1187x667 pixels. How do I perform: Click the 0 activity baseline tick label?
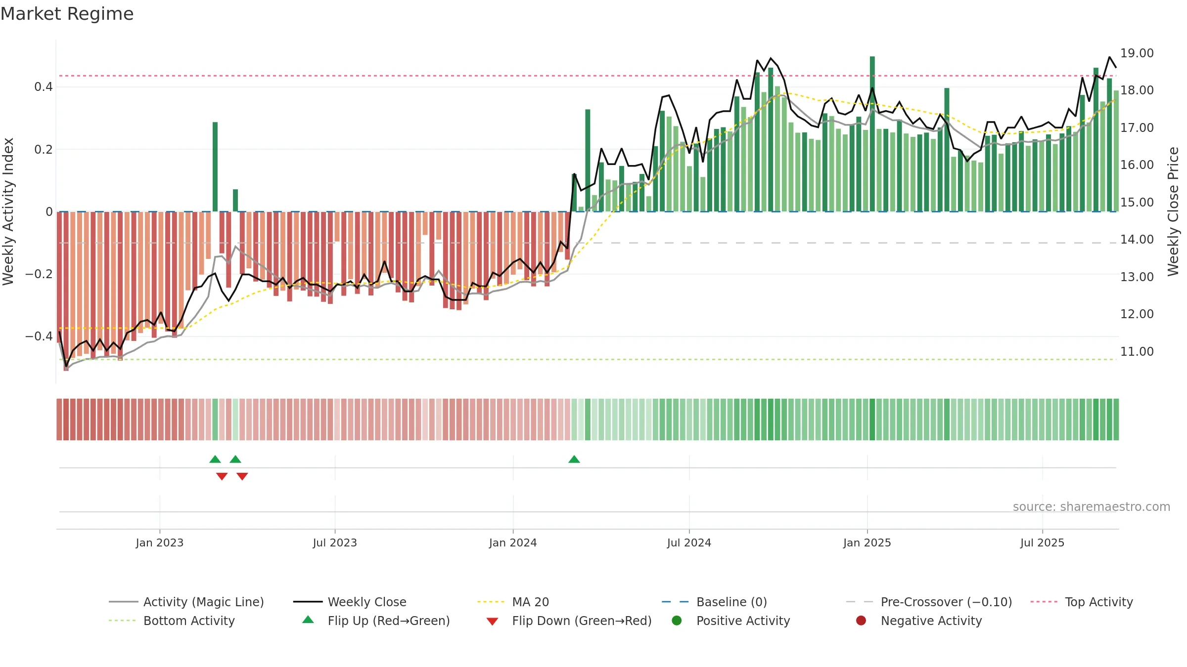click(x=49, y=212)
